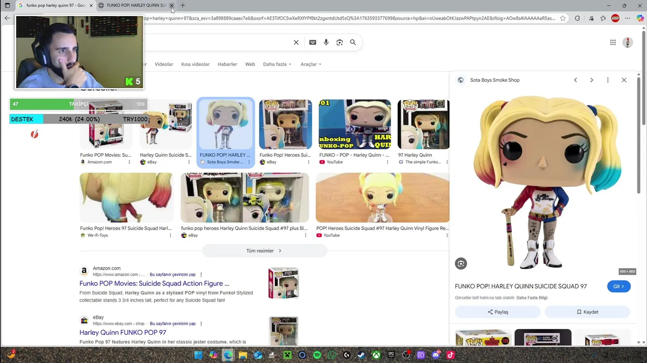Open more menu beside eBay web result
The width and height of the screenshot is (647, 363).
pos(201,324)
